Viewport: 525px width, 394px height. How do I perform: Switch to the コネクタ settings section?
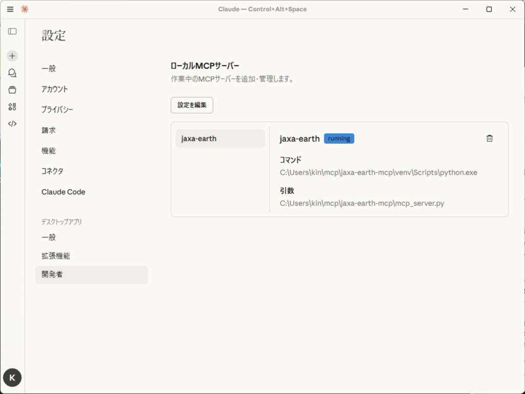pyautogui.click(x=52, y=171)
